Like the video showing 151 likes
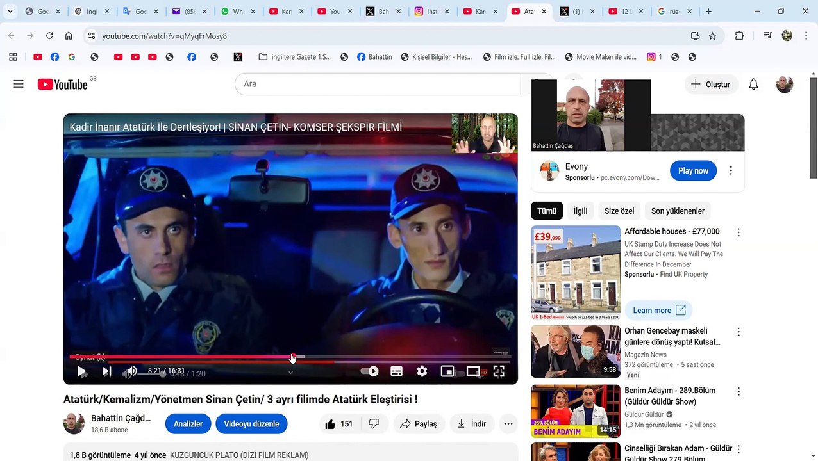Screen dimensions: 818x461 339,424
